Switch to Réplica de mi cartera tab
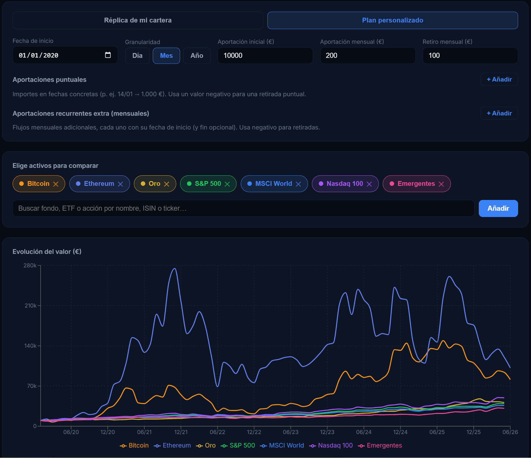This screenshot has width=531, height=458. coord(138,20)
